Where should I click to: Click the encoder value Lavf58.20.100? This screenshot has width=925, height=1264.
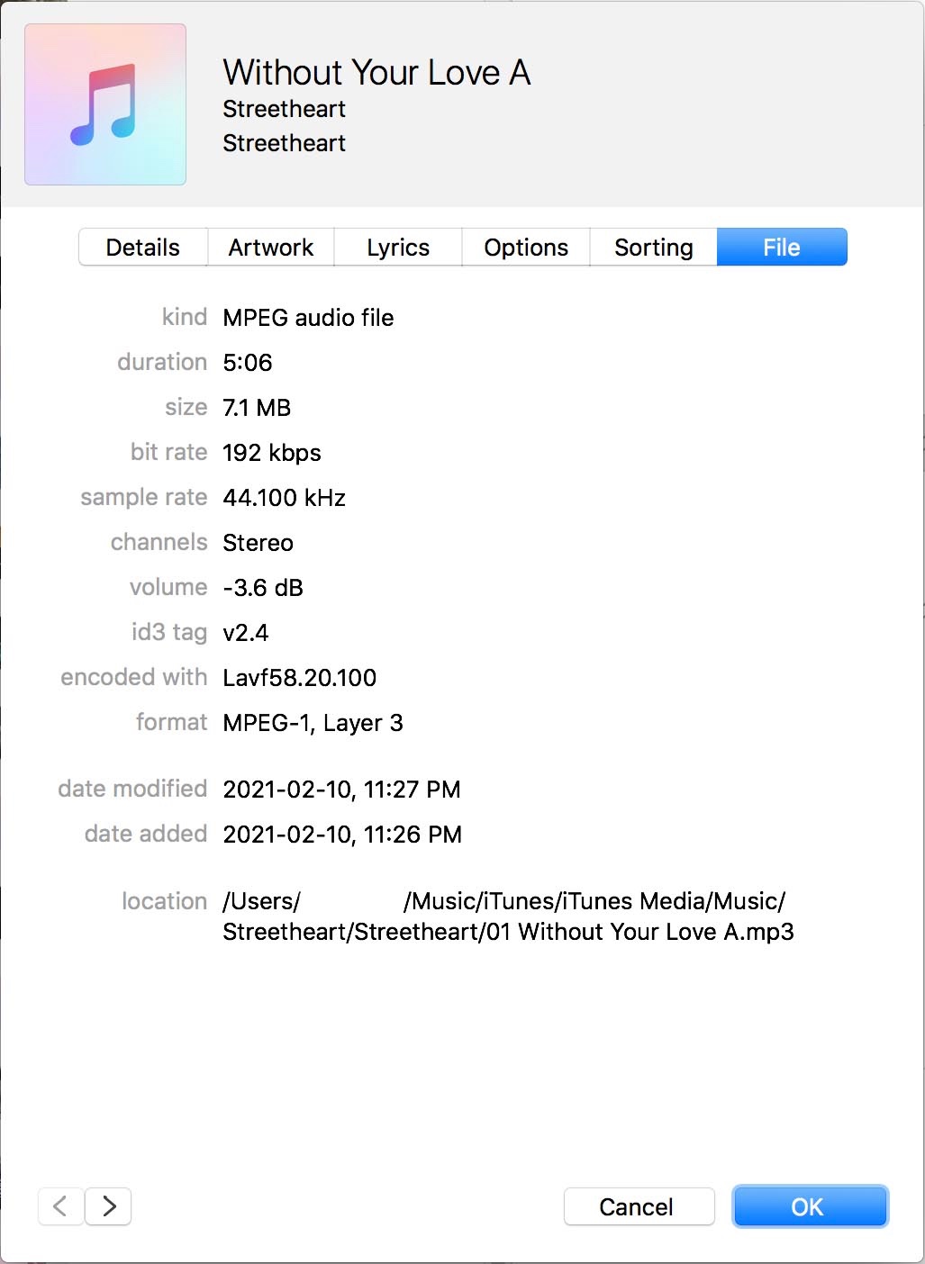[x=300, y=678]
